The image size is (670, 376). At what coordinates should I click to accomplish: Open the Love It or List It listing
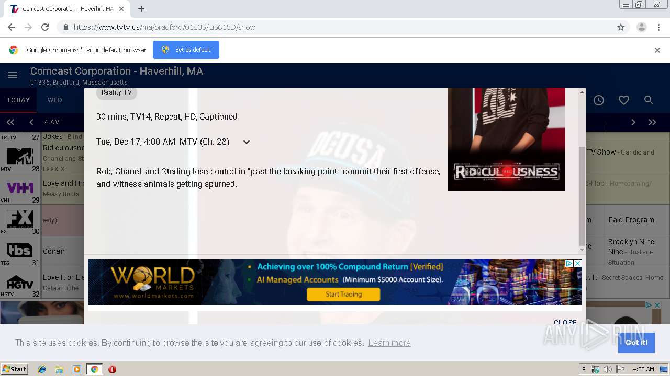coord(63,283)
